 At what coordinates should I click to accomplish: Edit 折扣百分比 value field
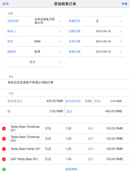tap(88, 101)
